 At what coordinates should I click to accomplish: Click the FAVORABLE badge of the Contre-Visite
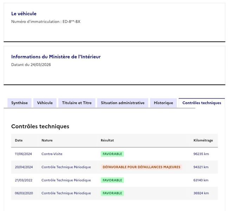(112, 154)
